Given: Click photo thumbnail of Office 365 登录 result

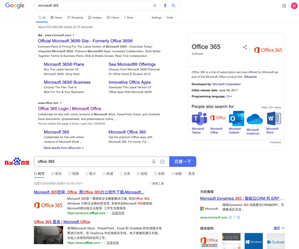Looking at the screenshot, I should click(x=48, y=235).
